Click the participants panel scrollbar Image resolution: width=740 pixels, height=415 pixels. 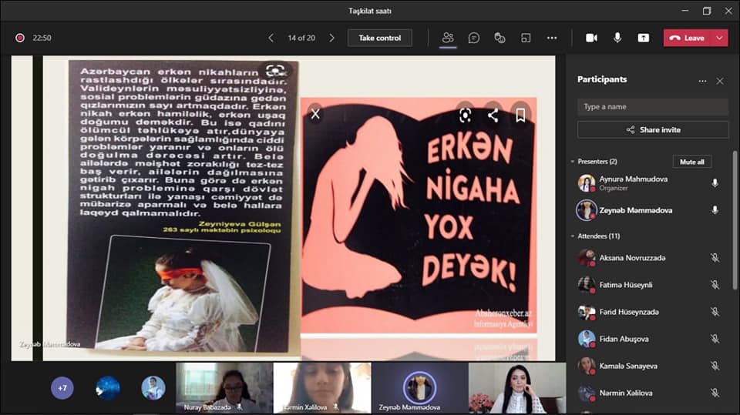(x=735, y=219)
